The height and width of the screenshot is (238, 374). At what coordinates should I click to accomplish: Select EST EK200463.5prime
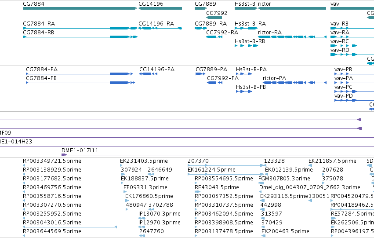(x=285, y=231)
